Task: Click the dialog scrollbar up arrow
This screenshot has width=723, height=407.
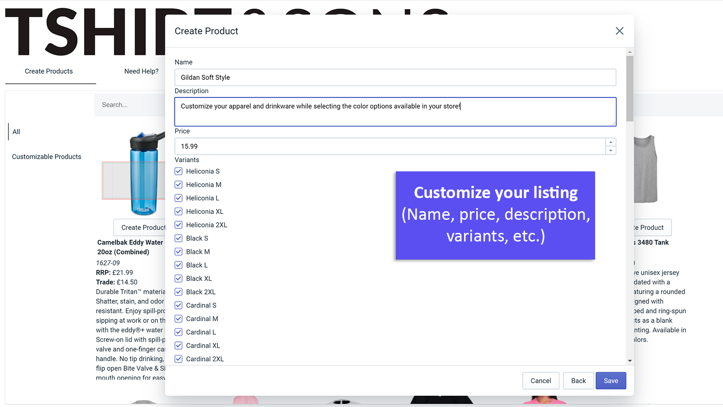Action: (630, 52)
